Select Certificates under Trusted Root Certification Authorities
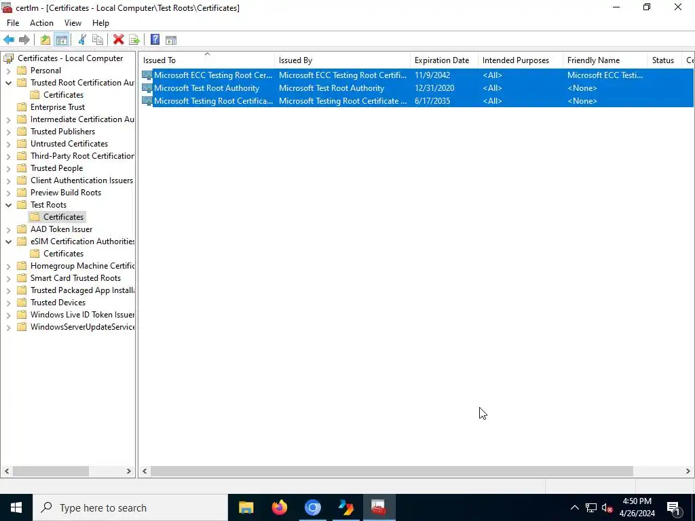695x521 pixels. click(63, 95)
